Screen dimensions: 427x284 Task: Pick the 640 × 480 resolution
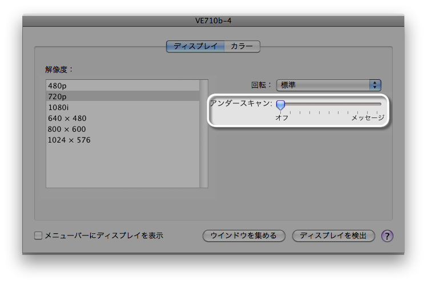122,118
